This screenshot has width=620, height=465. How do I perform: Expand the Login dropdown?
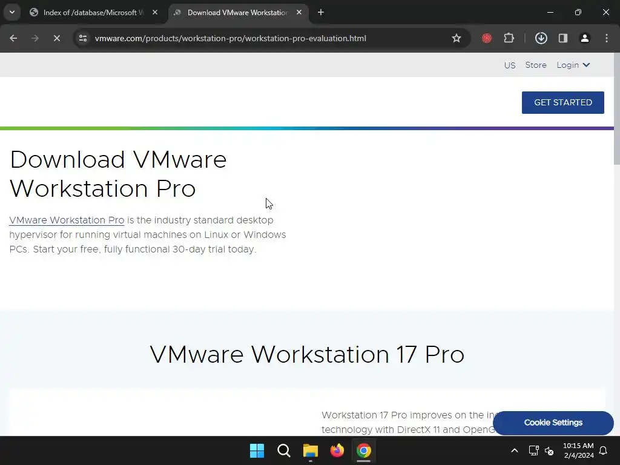[x=573, y=65]
